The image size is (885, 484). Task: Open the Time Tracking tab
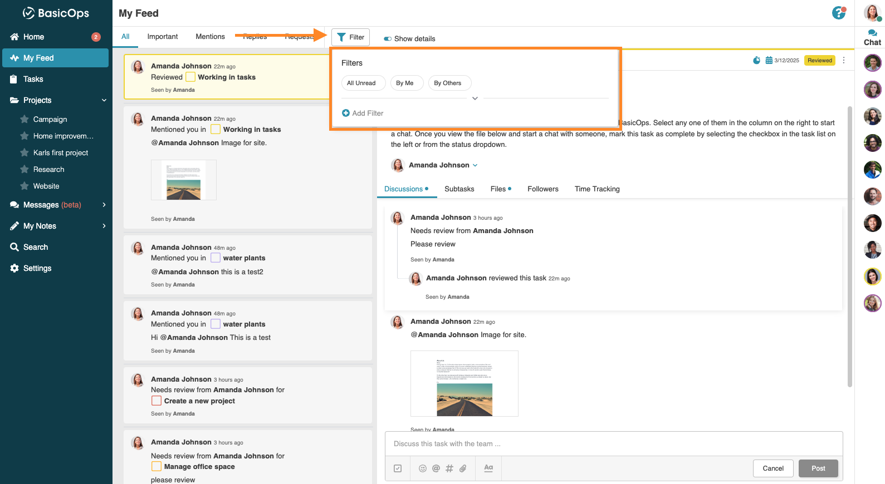click(x=596, y=189)
